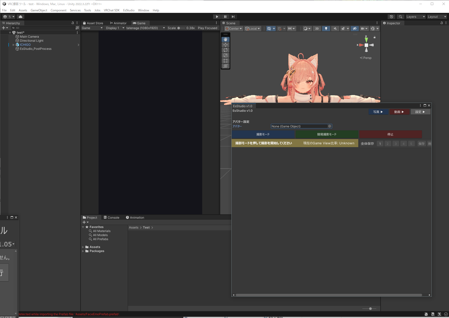Click the Project icon size slider
The image size is (449, 318).
tap(369, 309)
